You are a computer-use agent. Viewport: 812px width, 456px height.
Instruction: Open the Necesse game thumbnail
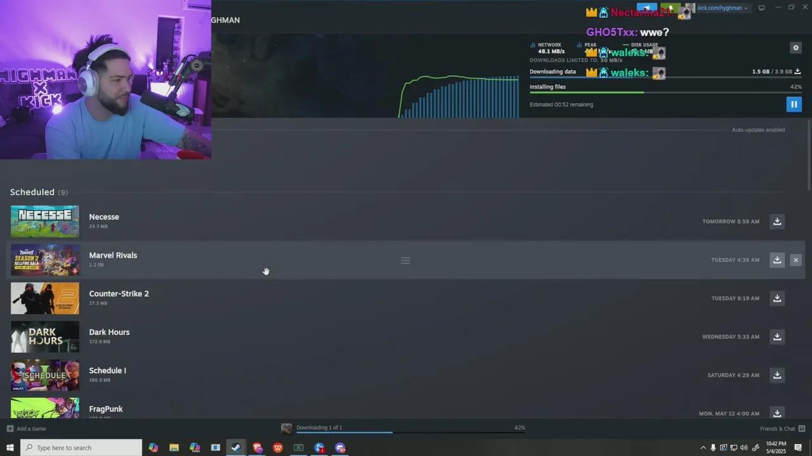click(x=45, y=222)
